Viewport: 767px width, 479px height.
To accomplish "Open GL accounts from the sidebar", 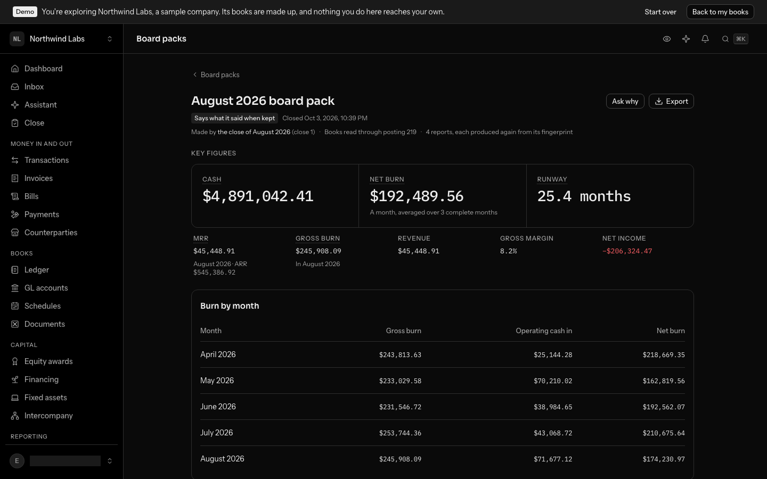I will tap(62, 288).
